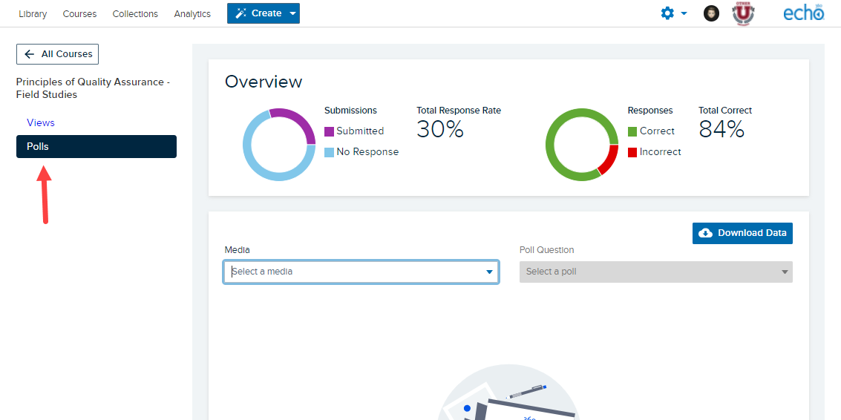The height and width of the screenshot is (420, 841).
Task: Click the cloud download icon
Action: 707,233
